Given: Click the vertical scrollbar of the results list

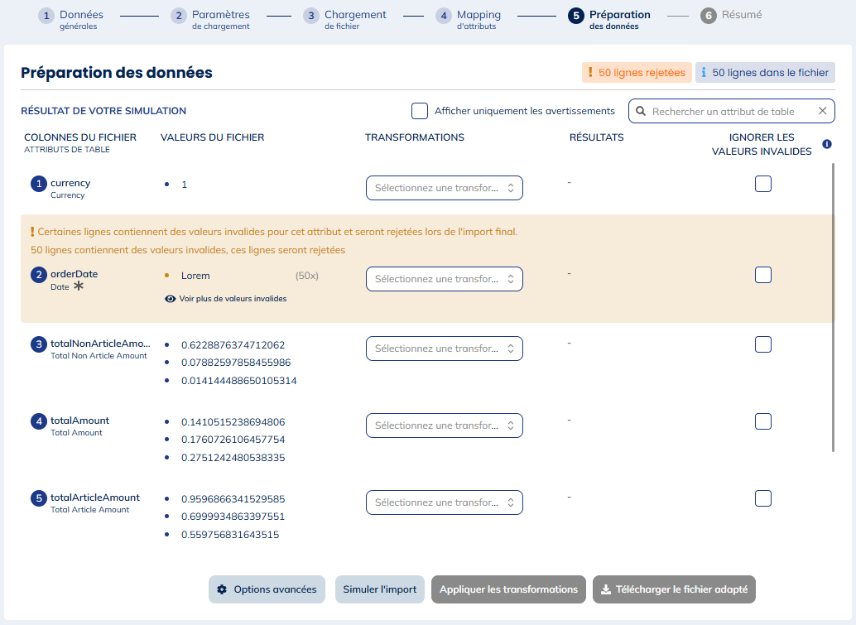Looking at the screenshot, I should 833,306.
